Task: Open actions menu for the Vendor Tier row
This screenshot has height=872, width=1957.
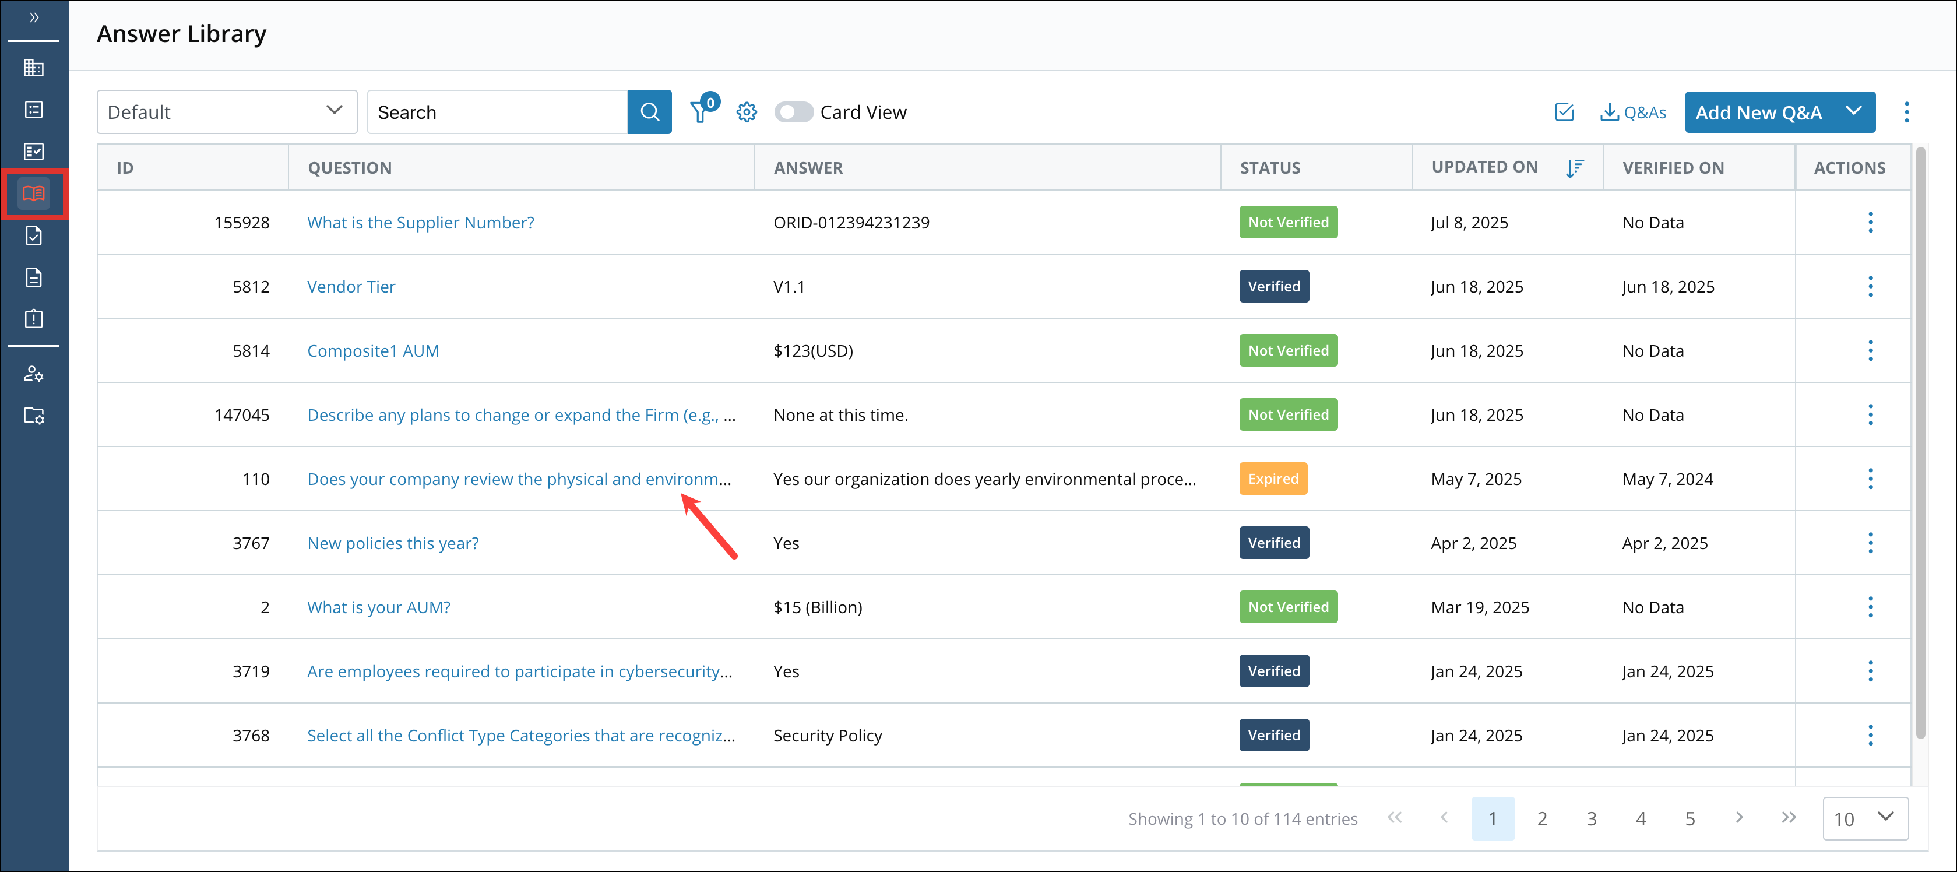Action: [1870, 286]
